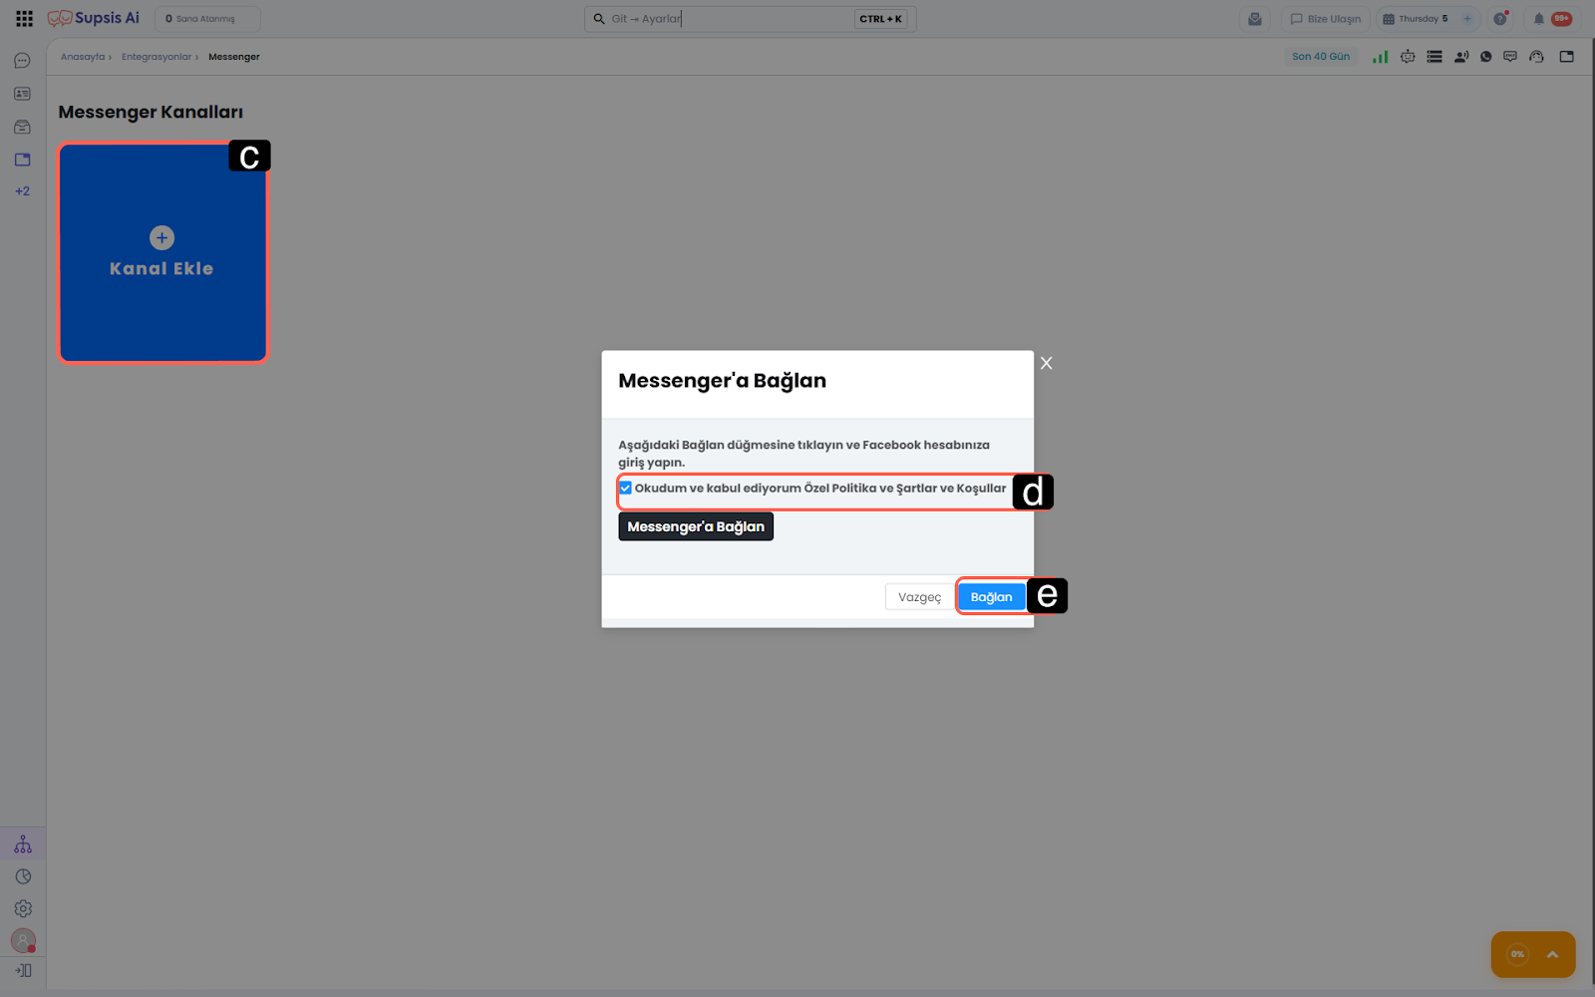
Task: Uncheck the 'Okudum ve kabul ediyorum' checkbox
Action: pyautogui.click(x=626, y=488)
